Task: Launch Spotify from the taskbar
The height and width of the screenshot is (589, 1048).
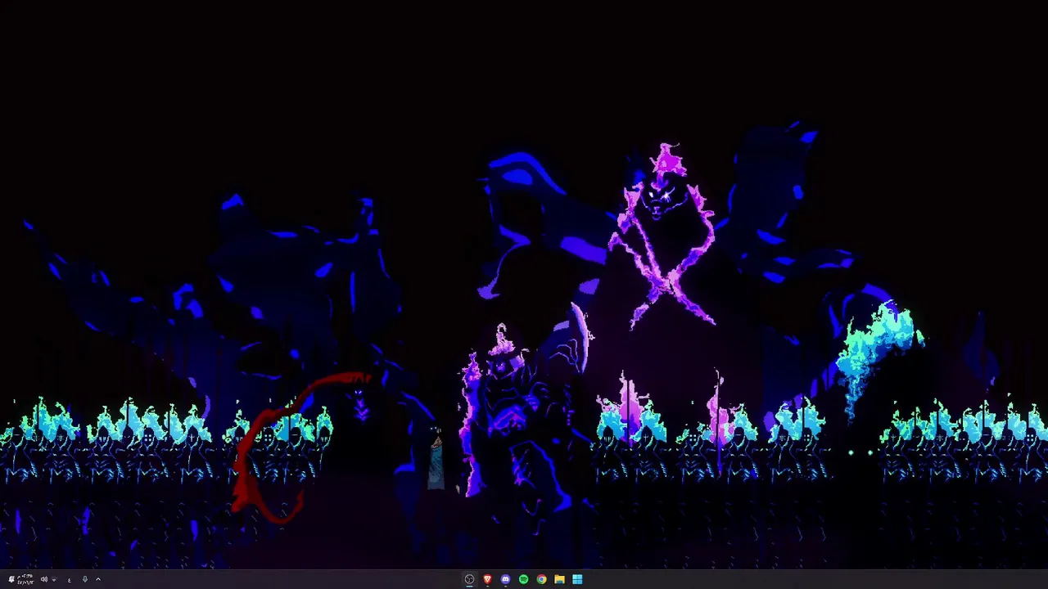Action: [523, 579]
